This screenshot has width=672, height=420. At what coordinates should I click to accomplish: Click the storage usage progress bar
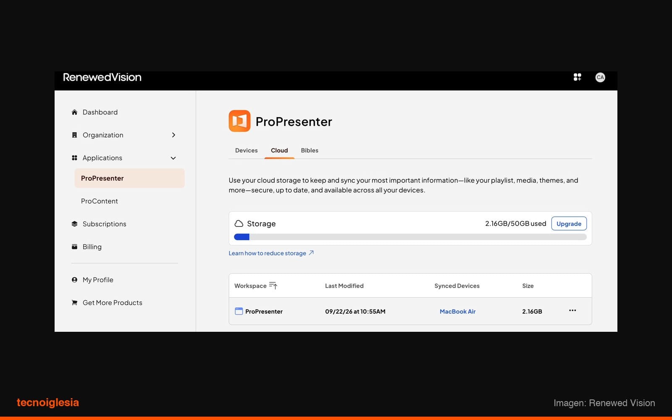pos(410,237)
